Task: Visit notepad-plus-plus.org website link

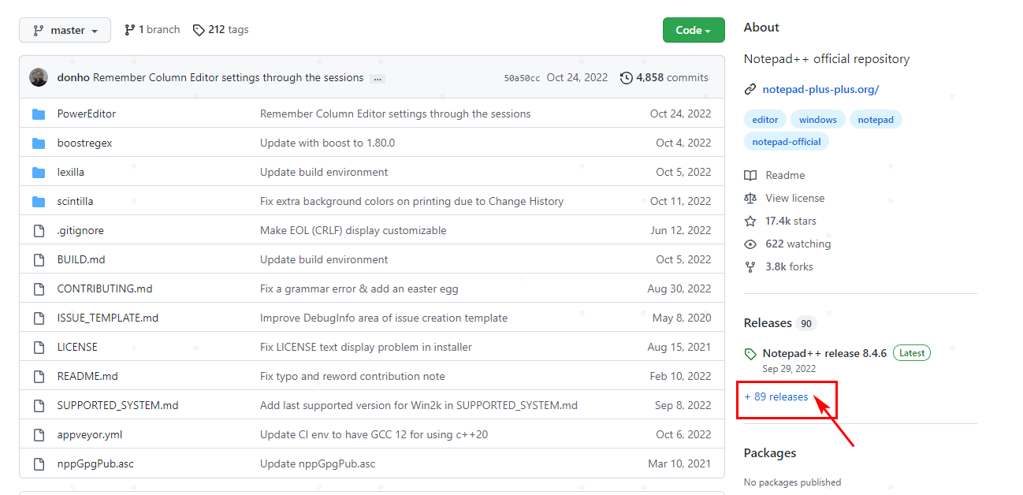Action: 820,89
